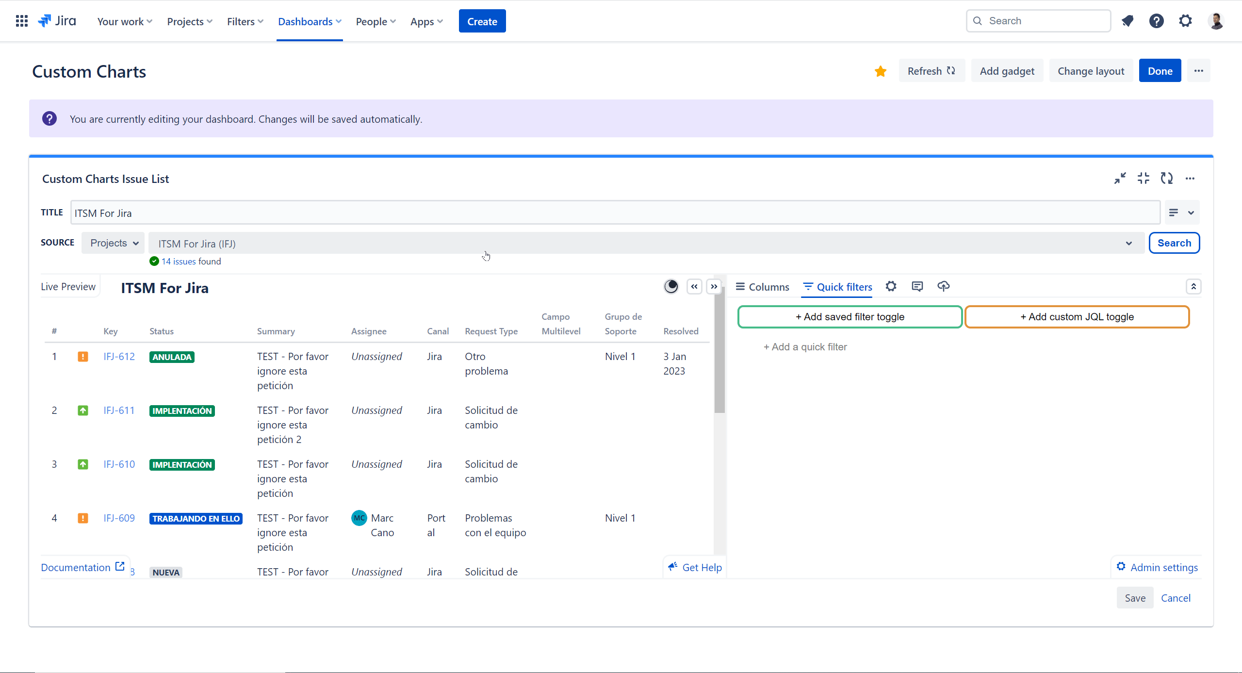This screenshot has width=1242, height=673.
Task: Open the ITSM For Jira (IFJ) project dropdown
Action: [645, 244]
